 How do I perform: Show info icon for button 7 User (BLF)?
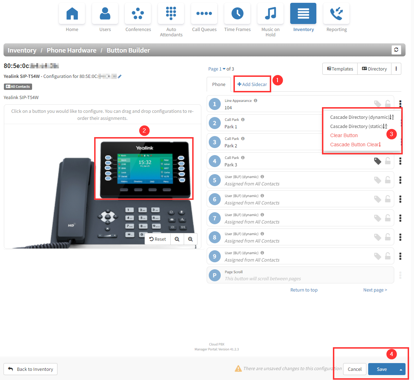point(262,215)
